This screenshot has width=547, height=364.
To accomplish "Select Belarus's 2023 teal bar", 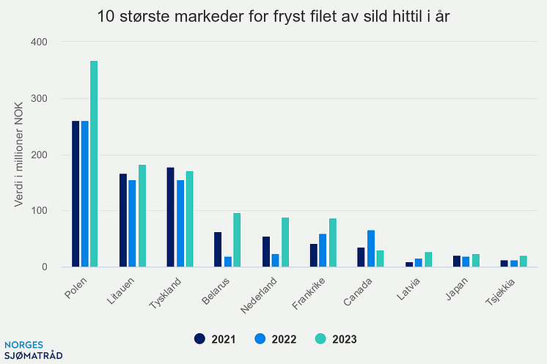I will click(237, 240).
